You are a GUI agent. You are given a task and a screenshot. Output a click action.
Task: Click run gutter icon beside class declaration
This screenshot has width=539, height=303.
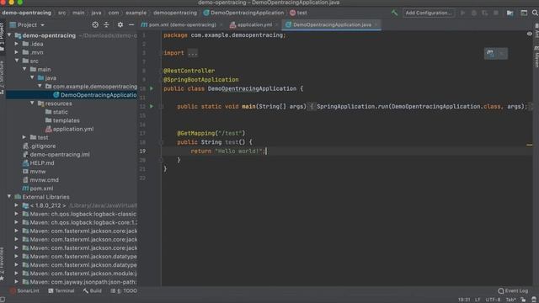pyautogui.click(x=152, y=88)
